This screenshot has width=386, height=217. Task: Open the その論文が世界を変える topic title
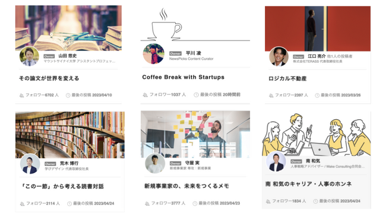point(49,78)
